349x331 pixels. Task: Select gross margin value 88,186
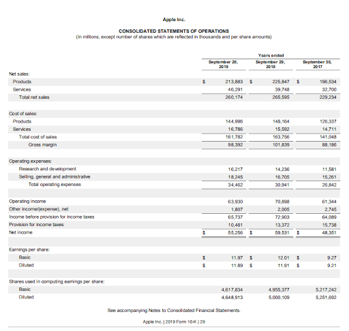pyautogui.click(x=329, y=144)
